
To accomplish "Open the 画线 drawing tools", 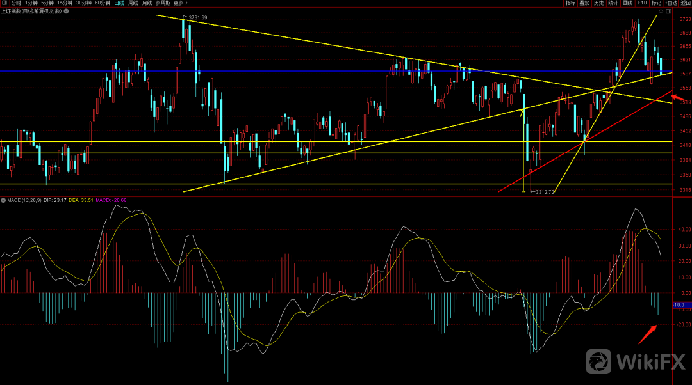I will (x=627, y=3).
